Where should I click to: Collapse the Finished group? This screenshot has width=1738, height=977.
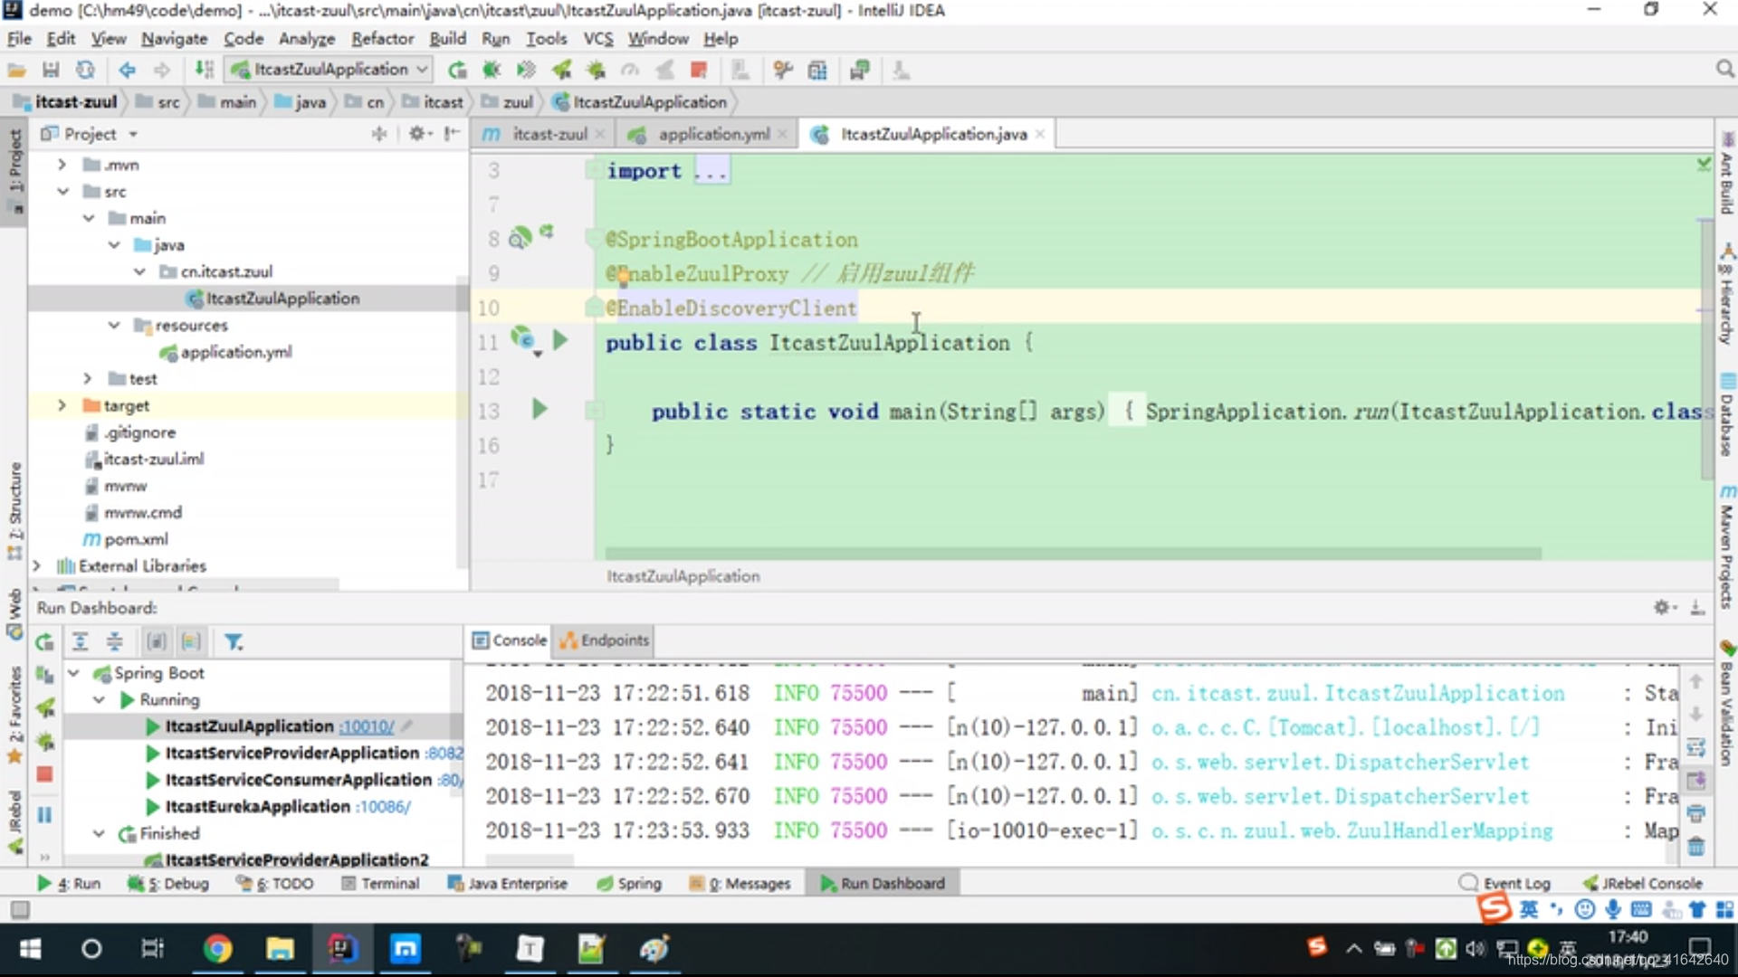point(100,833)
